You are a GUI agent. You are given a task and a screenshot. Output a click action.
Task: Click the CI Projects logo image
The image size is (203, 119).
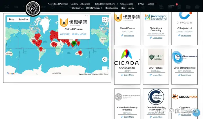[x=185, y=18]
